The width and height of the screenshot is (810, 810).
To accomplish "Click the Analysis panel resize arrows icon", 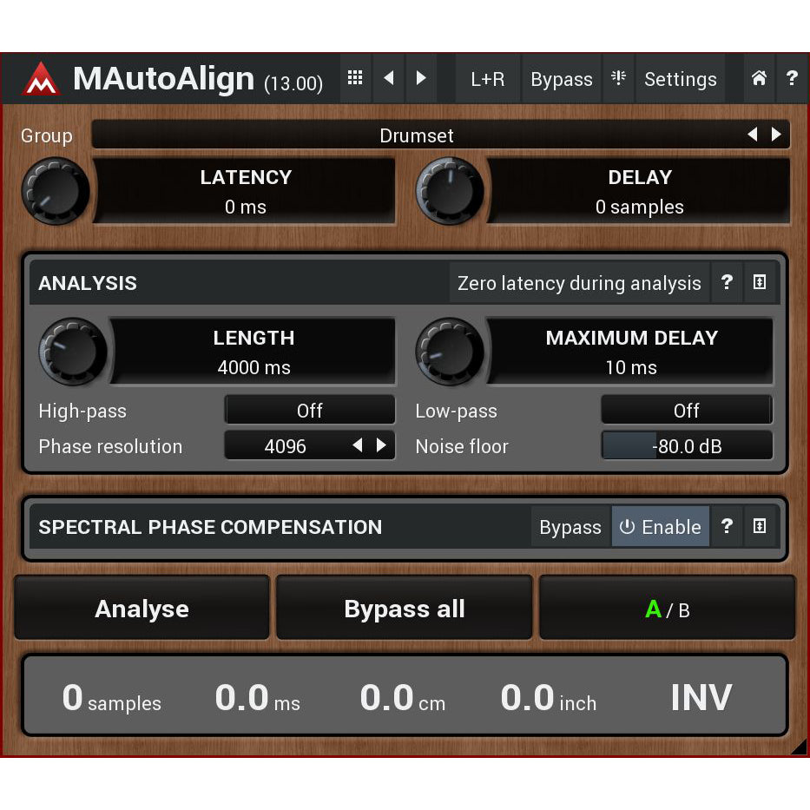I will (x=759, y=282).
